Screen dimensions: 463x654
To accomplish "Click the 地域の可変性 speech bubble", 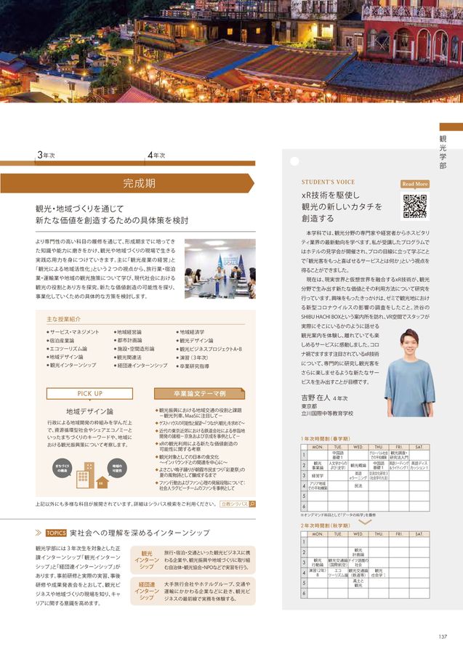I will click(x=116, y=467).
